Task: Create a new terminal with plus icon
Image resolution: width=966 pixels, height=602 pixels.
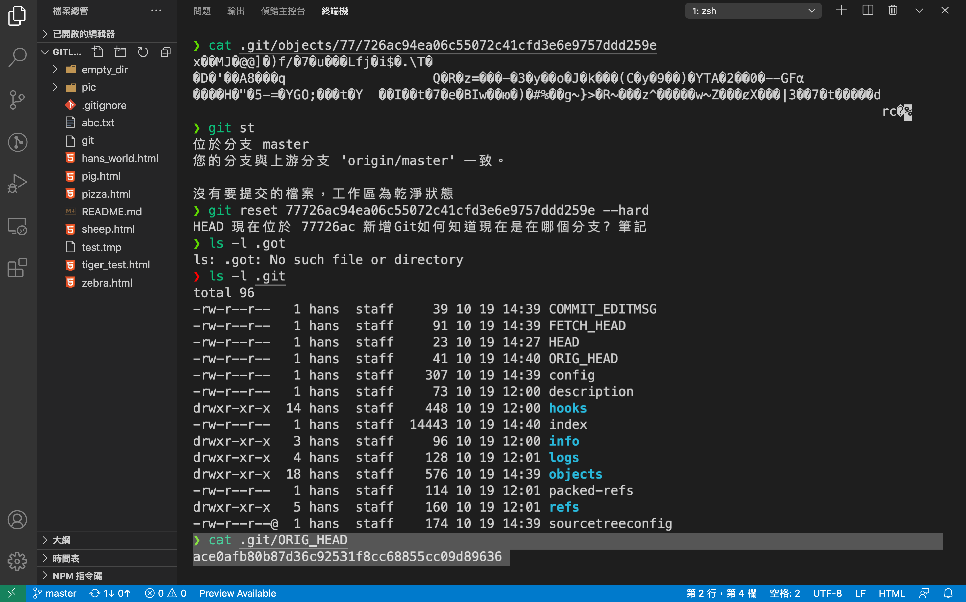Action: tap(841, 10)
